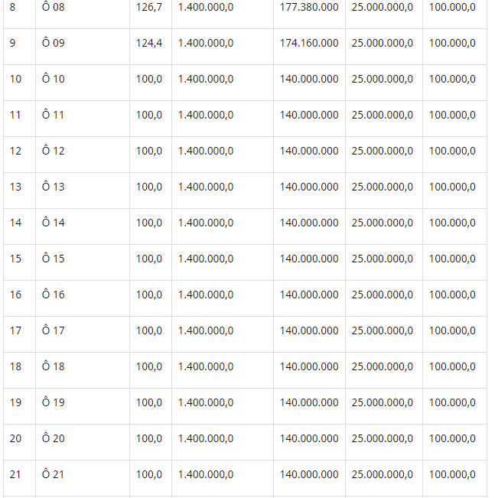The width and height of the screenshot is (495, 498).
Task: Click the 174.160.000 value in row 9
Action: click(309, 43)
